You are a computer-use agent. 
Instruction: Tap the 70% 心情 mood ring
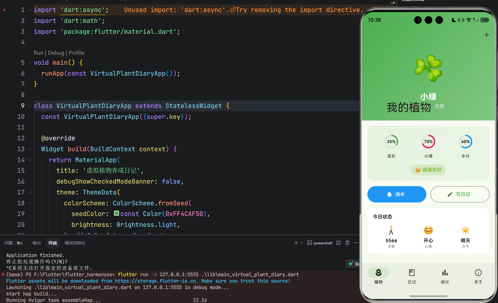[x=428, y=142]
